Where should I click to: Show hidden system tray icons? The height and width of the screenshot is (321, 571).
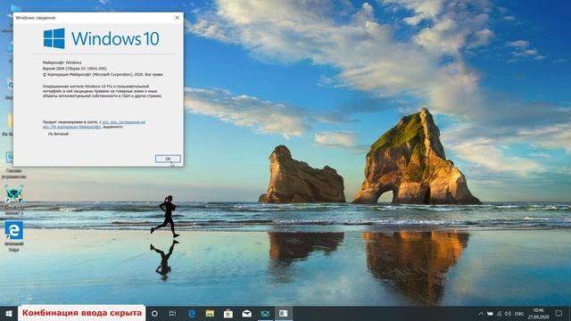pyautogui.click(x=481, y=314)
